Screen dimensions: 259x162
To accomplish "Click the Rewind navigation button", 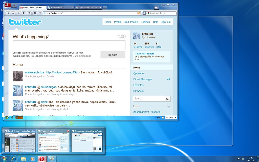I will (x=8, y=13).
